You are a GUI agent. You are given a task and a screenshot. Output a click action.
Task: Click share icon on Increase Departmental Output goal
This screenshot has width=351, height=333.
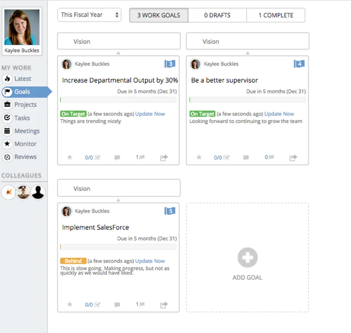coord(164,158)
